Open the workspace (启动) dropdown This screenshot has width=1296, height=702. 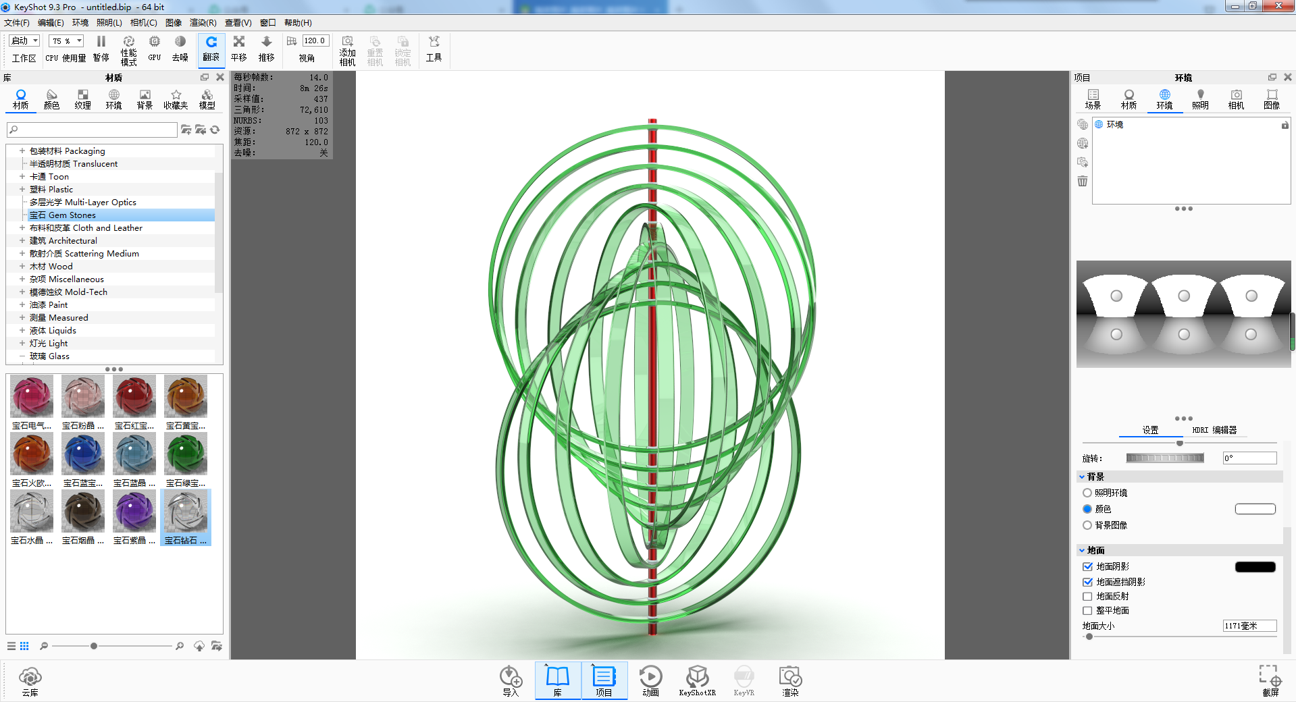point(24,40)
